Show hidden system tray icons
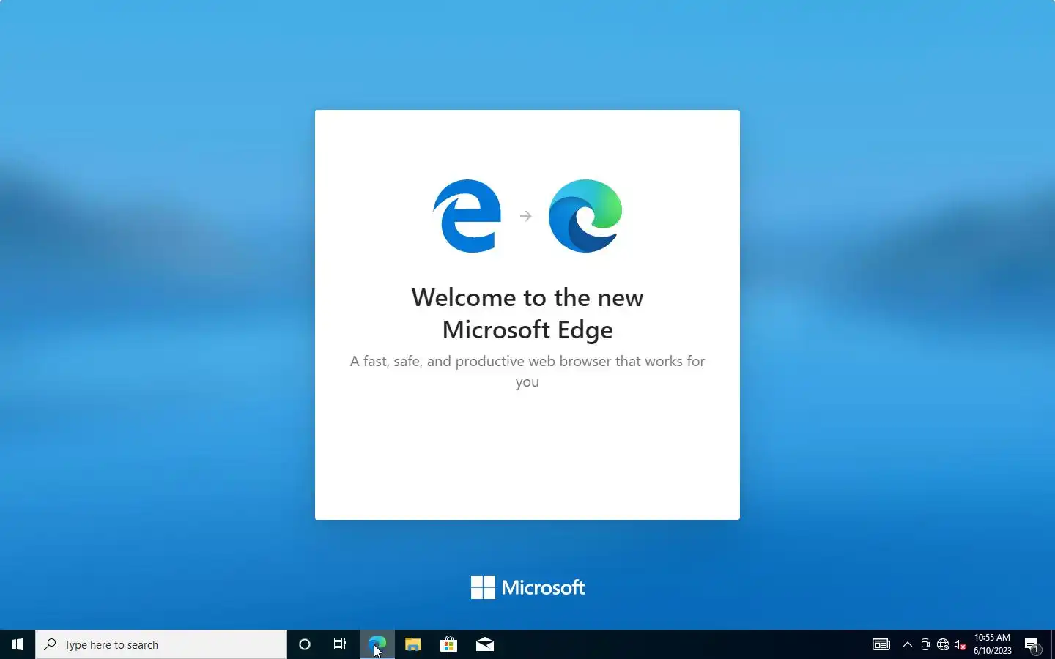 pos(908,644)
